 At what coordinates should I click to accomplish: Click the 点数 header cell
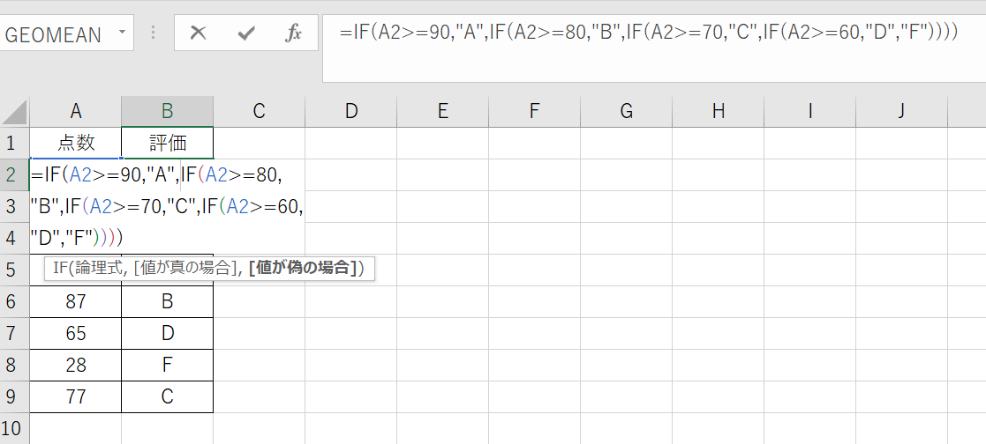pos(76,143)
